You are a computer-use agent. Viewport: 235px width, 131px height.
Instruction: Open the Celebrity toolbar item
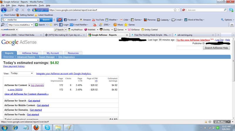pos(164,20)
